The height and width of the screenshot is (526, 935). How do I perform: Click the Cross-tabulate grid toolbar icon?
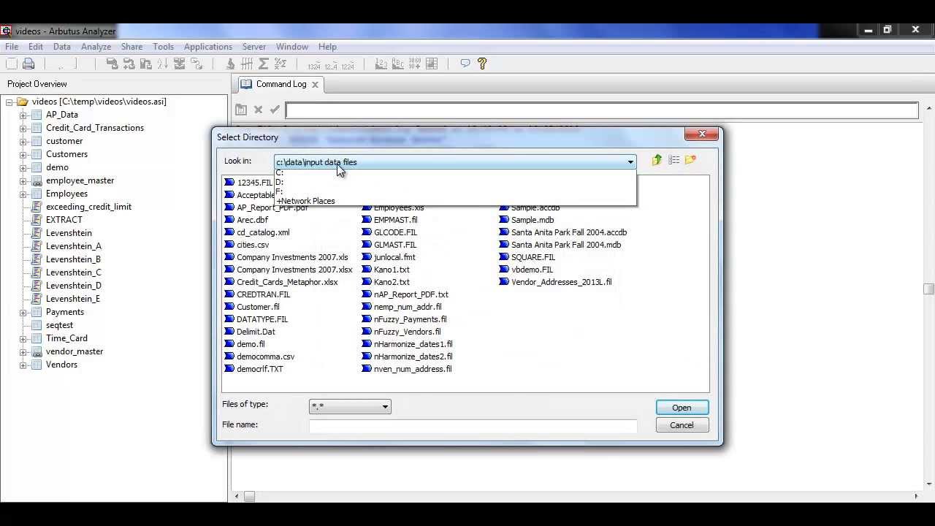(432, 64)
